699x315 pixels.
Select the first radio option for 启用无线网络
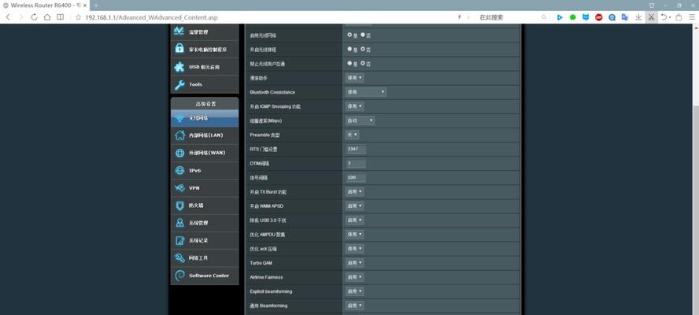pos(349,35)
